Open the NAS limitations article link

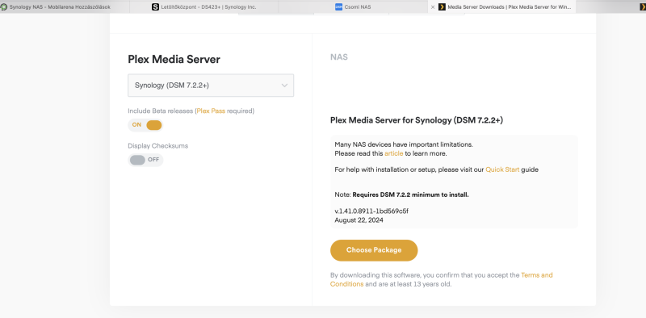click(394, 153)
